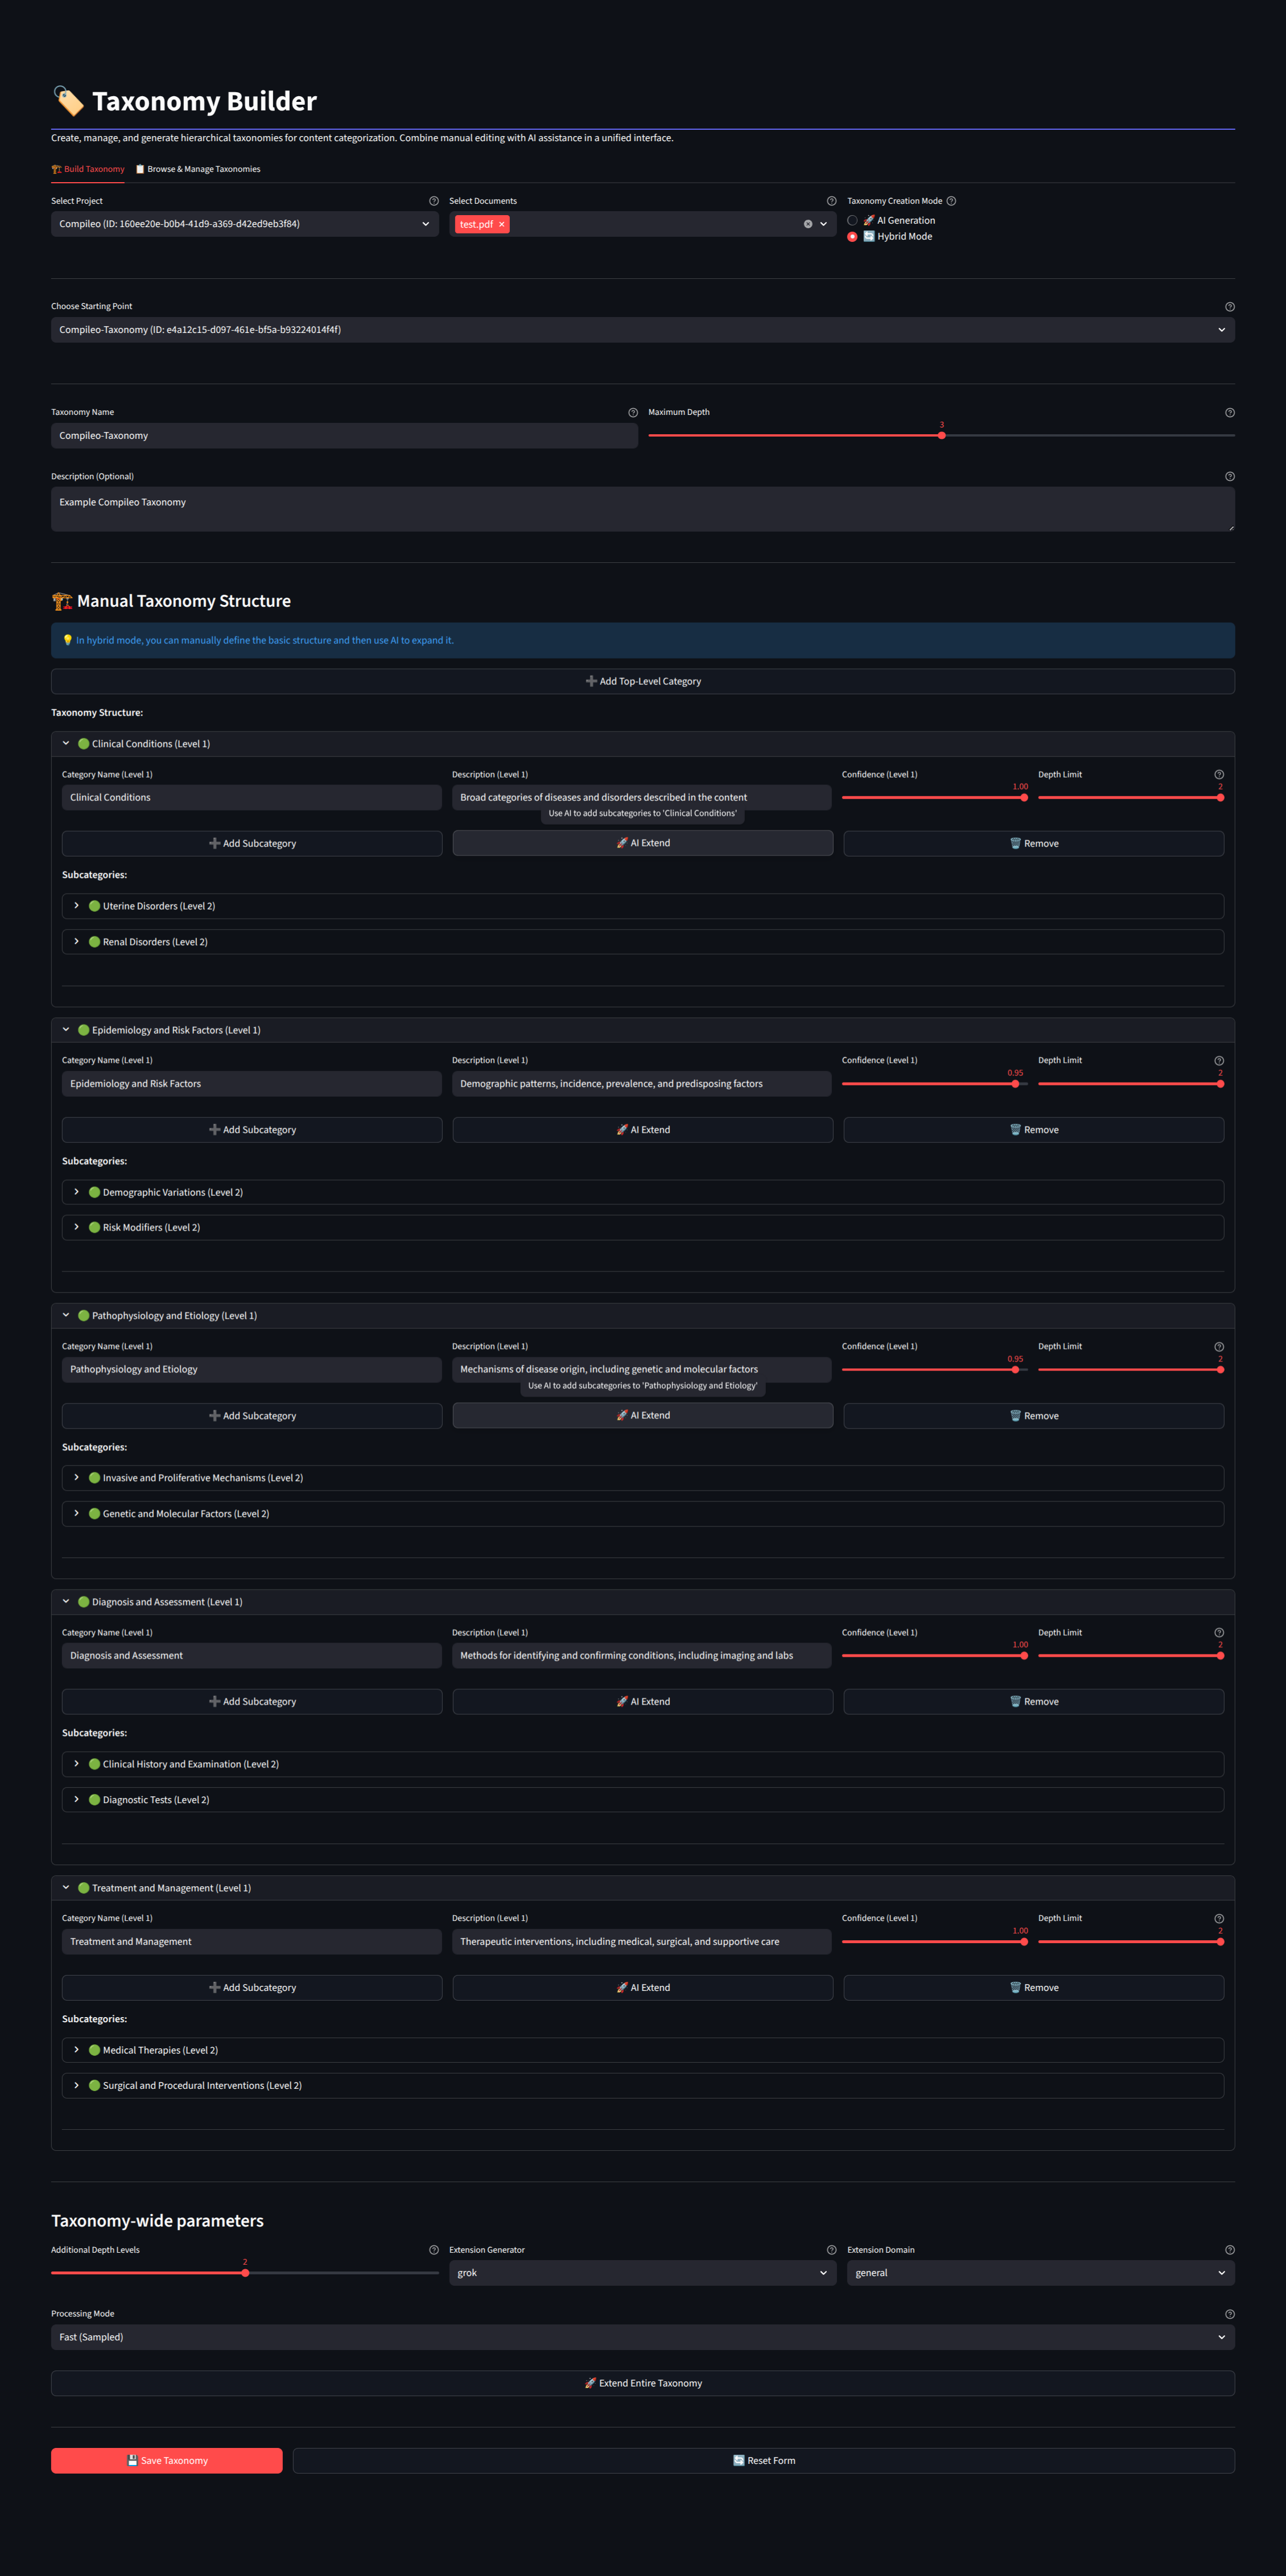This screenshot has width=1286, height=2576.
Task: Open Extension Generator dropdown showing grok
Action: [642, 2273]
